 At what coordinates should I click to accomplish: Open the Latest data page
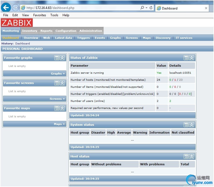pyautogui.click(x=64, y=38)
